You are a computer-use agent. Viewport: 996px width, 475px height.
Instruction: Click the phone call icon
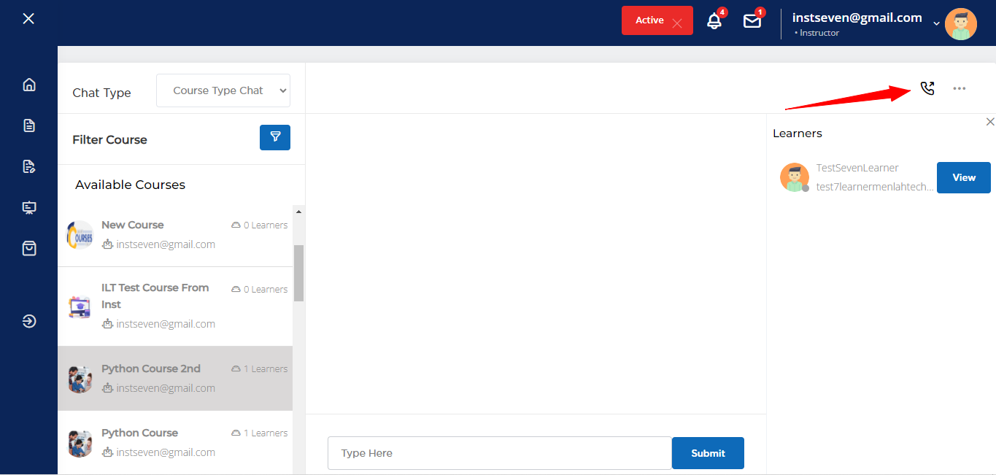(x=927, y=88)
